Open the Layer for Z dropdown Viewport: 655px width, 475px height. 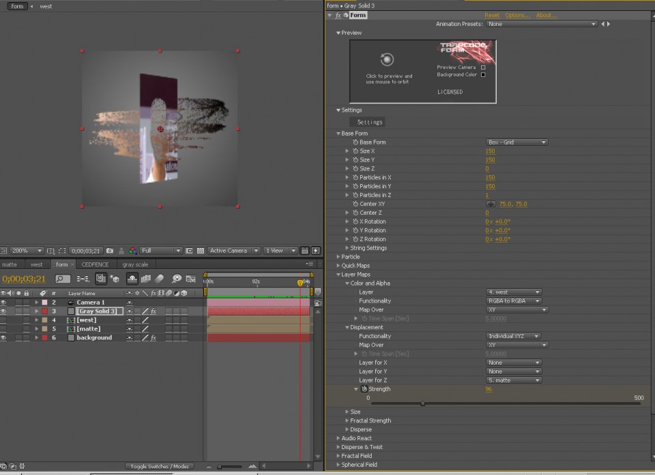pos(514,380)
